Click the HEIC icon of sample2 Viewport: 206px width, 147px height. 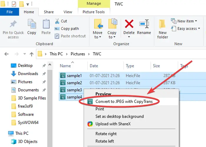click(x=63, y=83)
